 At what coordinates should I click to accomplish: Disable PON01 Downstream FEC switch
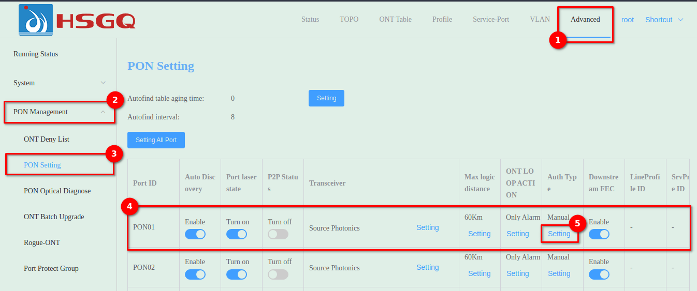[599, 234]
